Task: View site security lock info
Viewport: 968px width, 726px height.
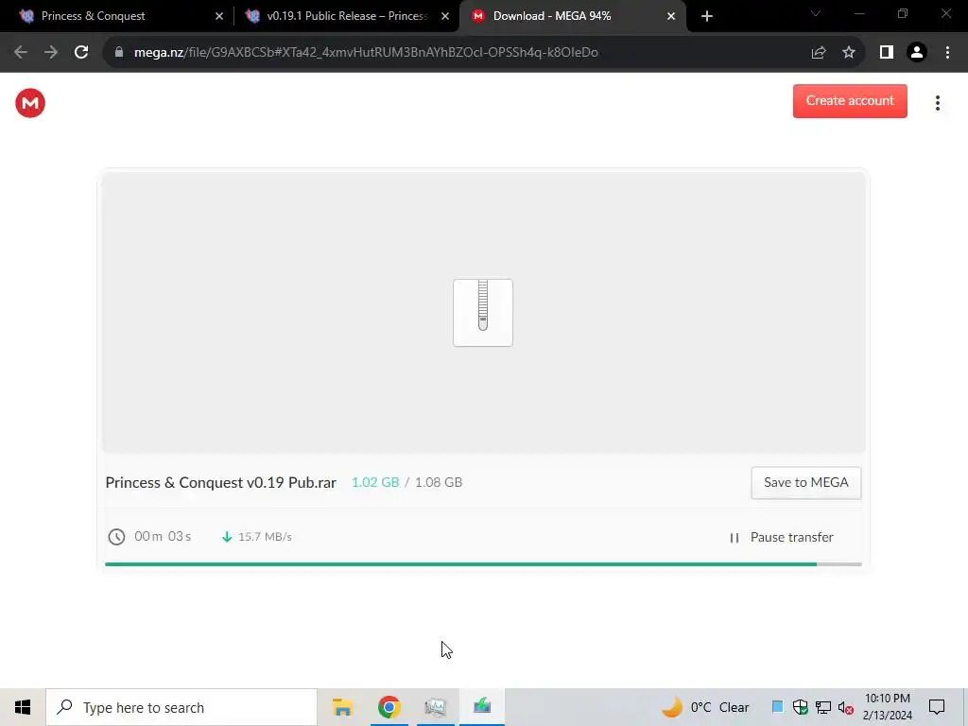Action: (x=119, y=53)
